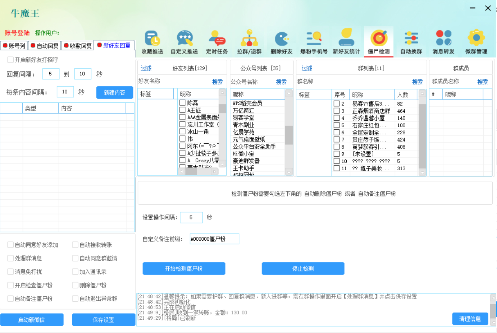Toggle 自动接收转账 checkbox
The height and width of the screenshot is (333, 497).
point(75,245)
